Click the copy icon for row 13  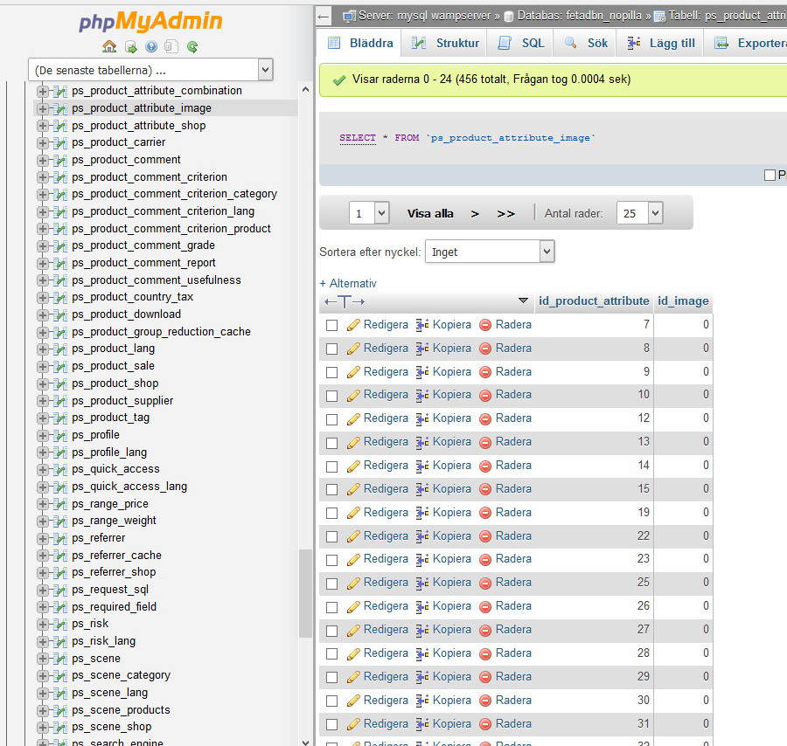pyautogui.click(x=422, y=442)
